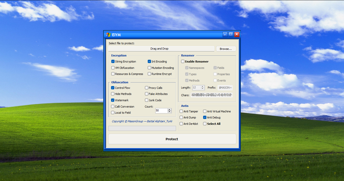Viewport: 344px width, 181px height.
Task: Increase Junk Code count with up arrow
Action: point(169,109)
